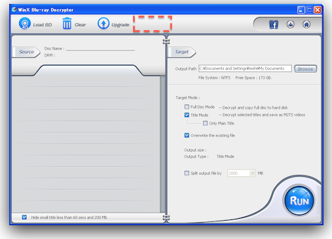Click 'Decrypt and copy full disc to hard disk' text
This screenshot has height=239, width=332.
click(255, 107)
